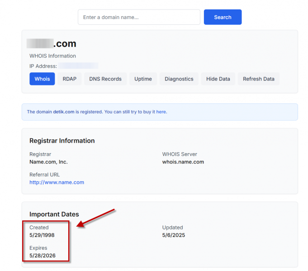Click the whois.name.com server text

[183, 162]
